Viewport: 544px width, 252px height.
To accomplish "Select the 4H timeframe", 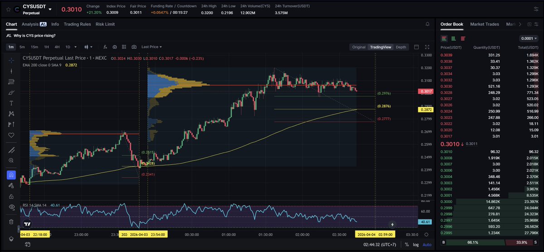I will pos(57,47).
